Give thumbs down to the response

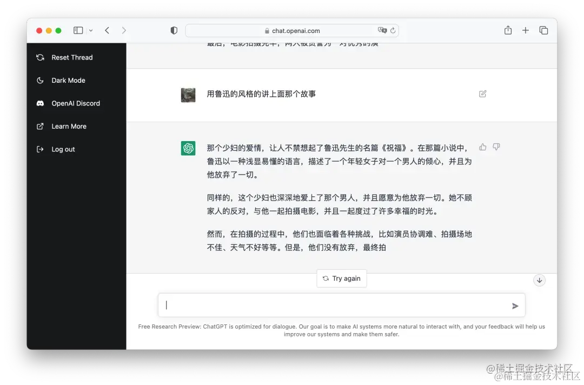(496, 147)
